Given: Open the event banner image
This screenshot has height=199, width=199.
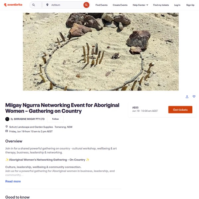Looking at the screenshot, I should click(x=101, y=52).
